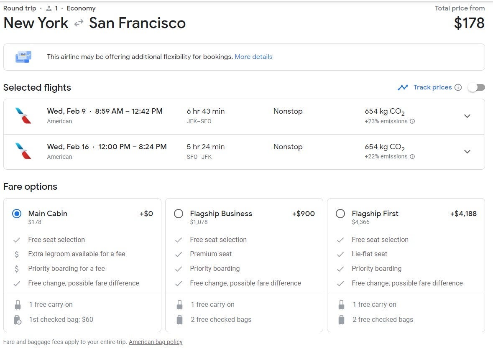The width and height of the screenshot is (493, 349).
Task: Enable the Track prices toggle
Action: (476, 87)
